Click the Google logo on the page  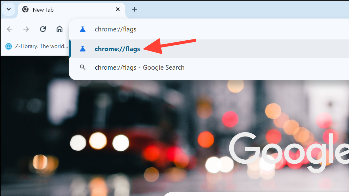pos(289,152)
